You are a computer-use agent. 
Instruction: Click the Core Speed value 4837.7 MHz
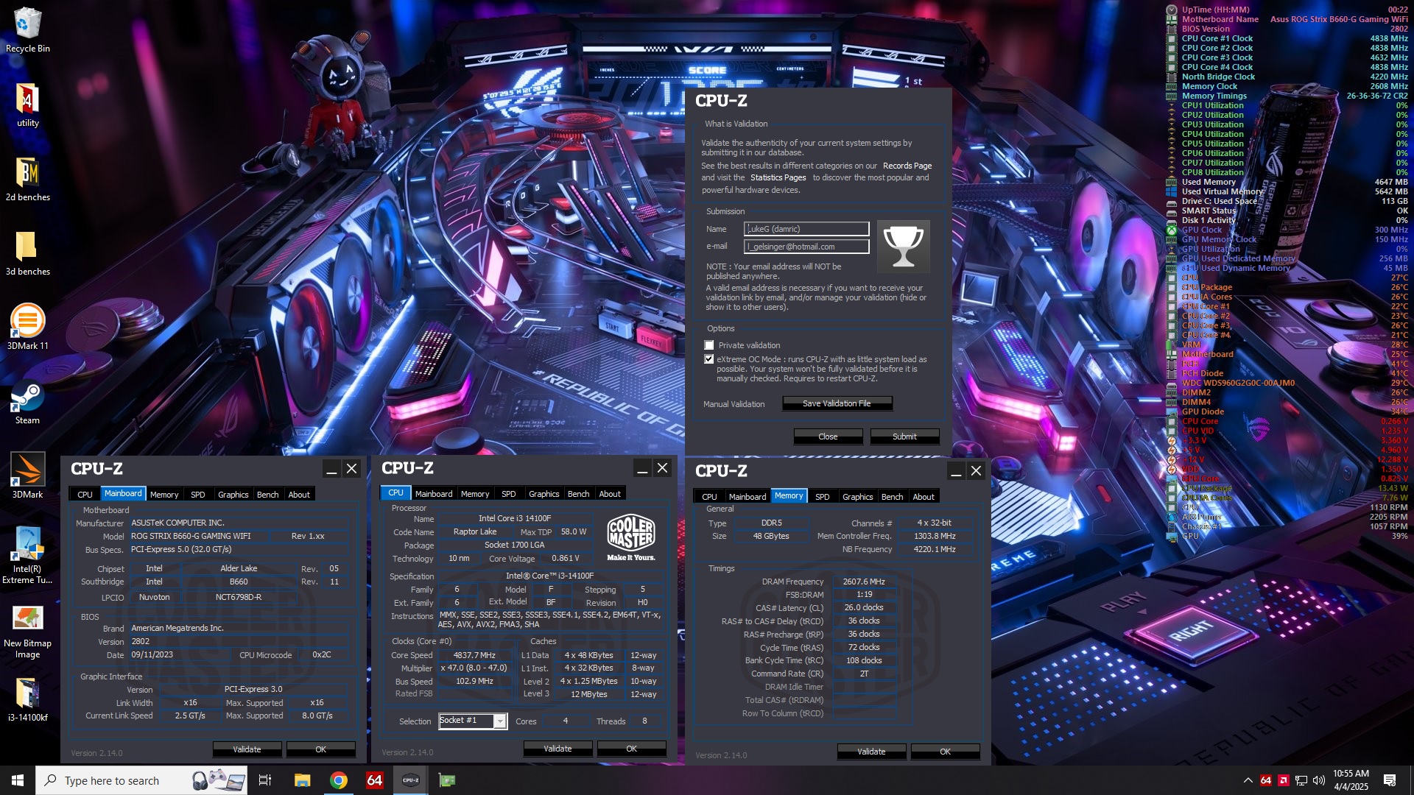pos(474,655)
